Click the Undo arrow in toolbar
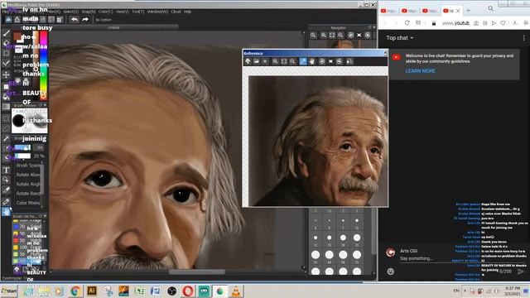The height and width of the screenshot is (298, 530). 74,20
